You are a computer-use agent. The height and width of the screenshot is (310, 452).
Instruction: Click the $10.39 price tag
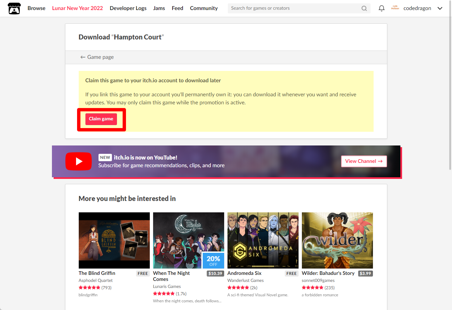pyautogui.click(x=215, y=274)
